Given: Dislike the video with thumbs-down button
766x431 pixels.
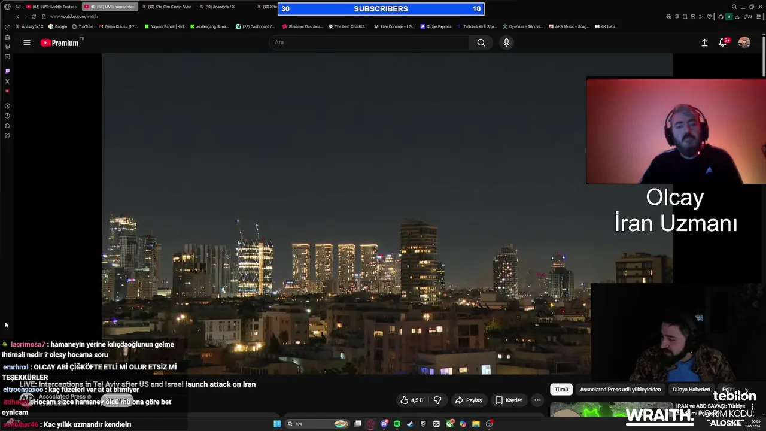Looking at the screenshot, I should point(437,400).
